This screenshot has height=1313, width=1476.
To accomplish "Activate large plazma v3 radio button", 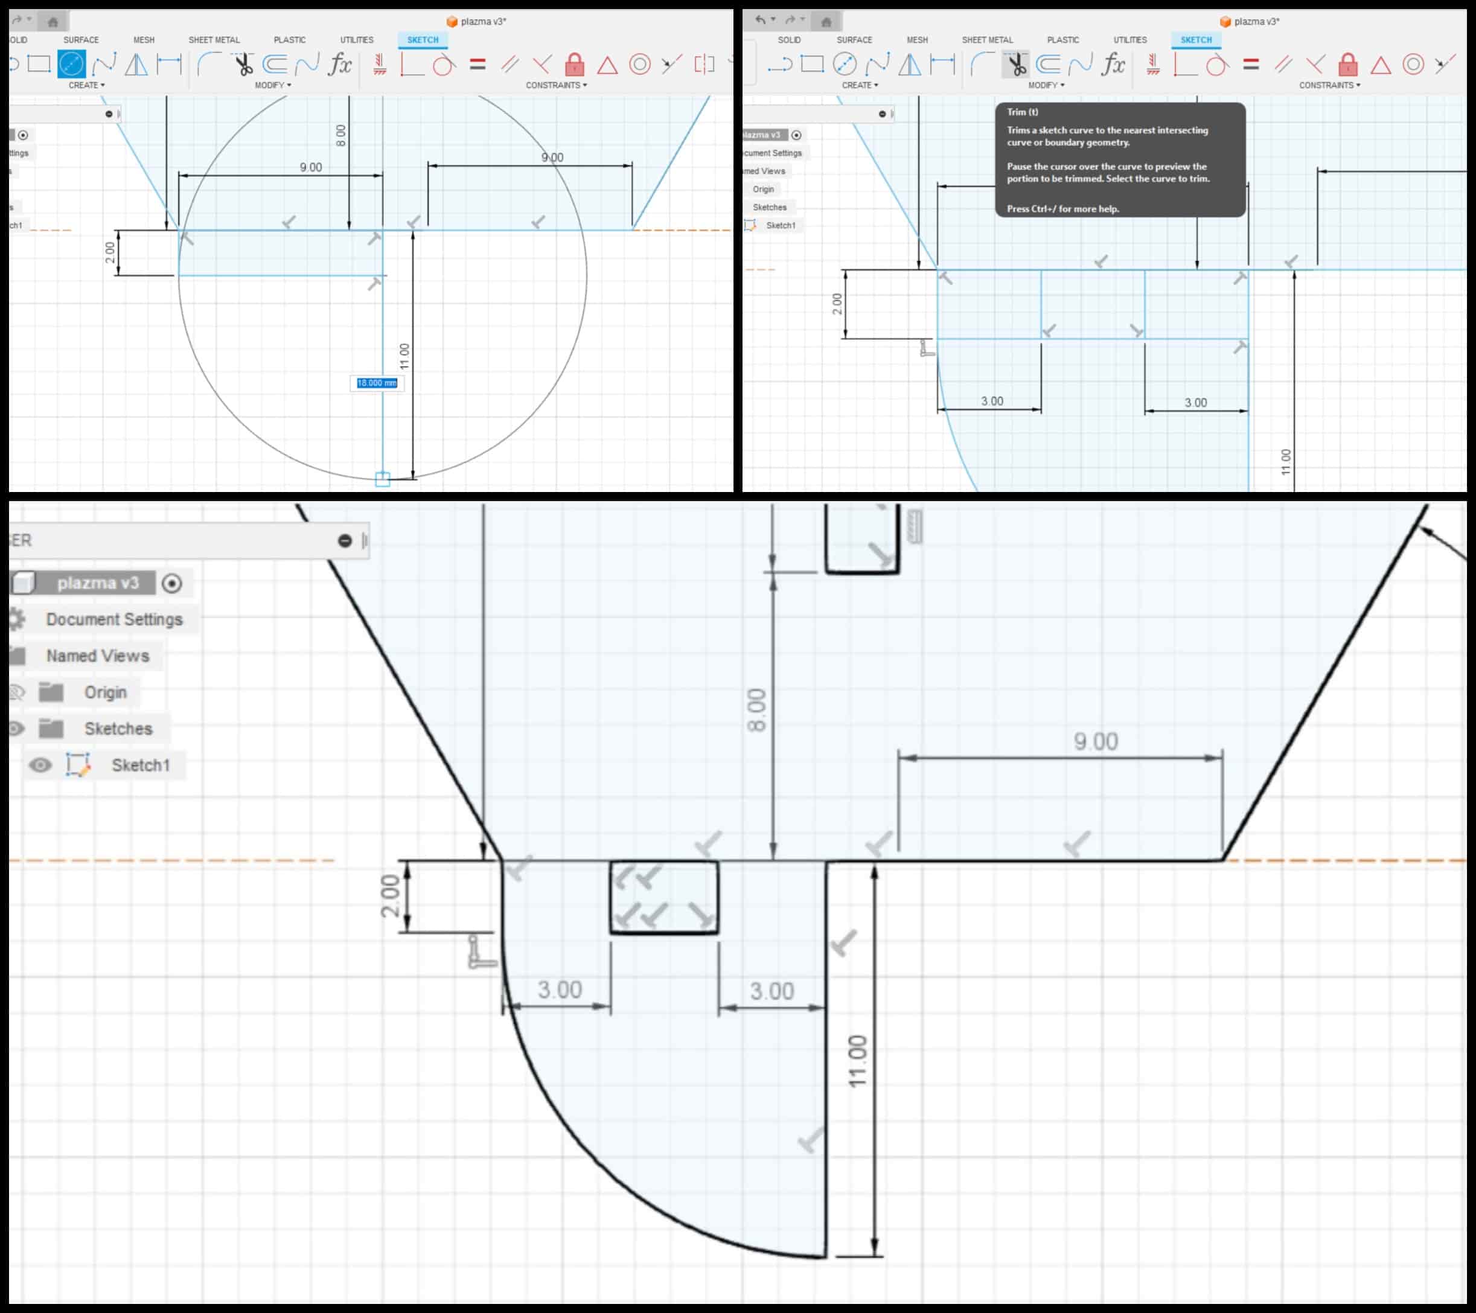I will pos(172,583).
